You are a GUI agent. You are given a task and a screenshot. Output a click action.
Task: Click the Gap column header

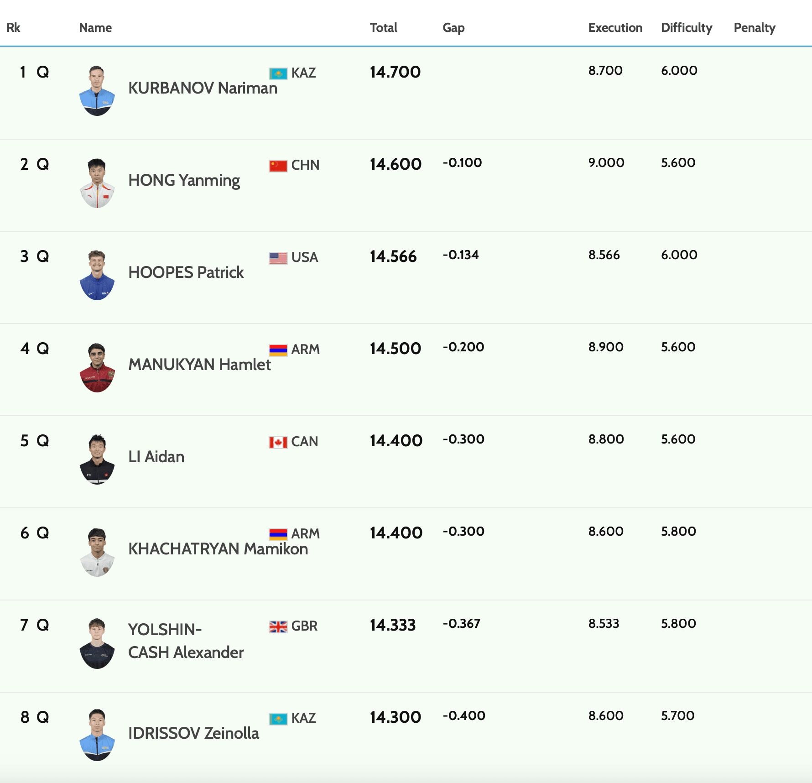(x=453, y=28)
